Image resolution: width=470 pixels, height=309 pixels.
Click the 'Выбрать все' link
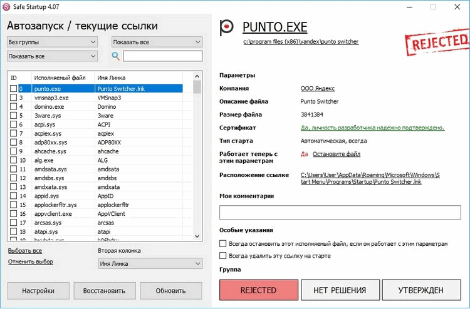pos(25,251)
